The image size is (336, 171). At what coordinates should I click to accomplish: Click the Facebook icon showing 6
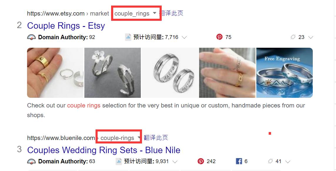tap(239, 161)
